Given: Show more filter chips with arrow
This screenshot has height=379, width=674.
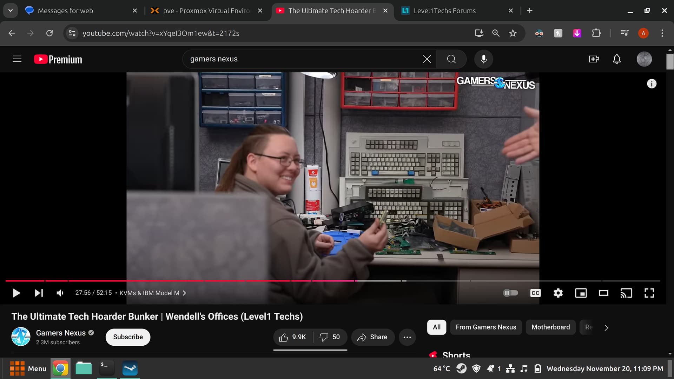Looking at the screenshot, I should click(x=606, y=328).
